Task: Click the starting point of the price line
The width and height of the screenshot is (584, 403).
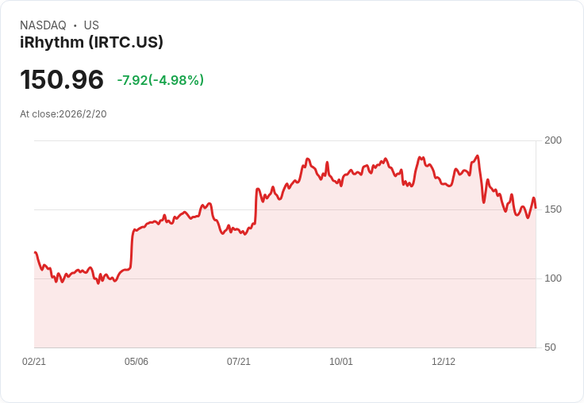Action: pos(35,252)
